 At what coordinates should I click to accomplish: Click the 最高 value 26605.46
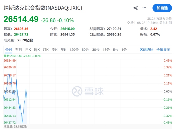(x=21, y=29)
